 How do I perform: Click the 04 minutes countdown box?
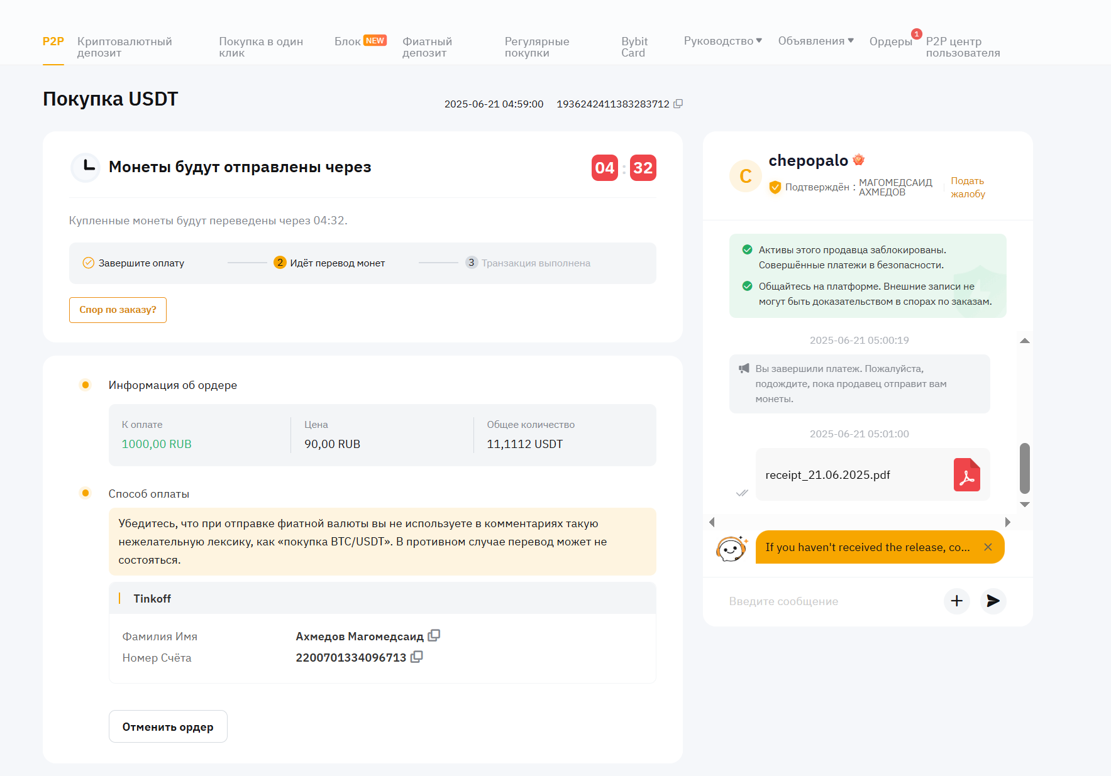point(605,168)
